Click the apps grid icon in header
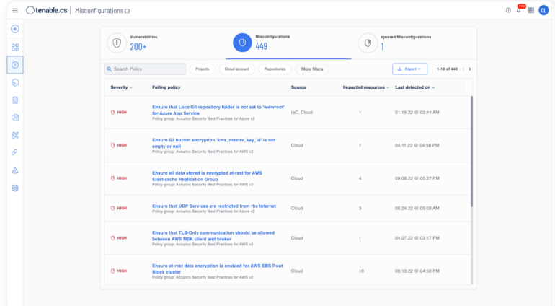This screenshot has width=555, height=306. 531,10
